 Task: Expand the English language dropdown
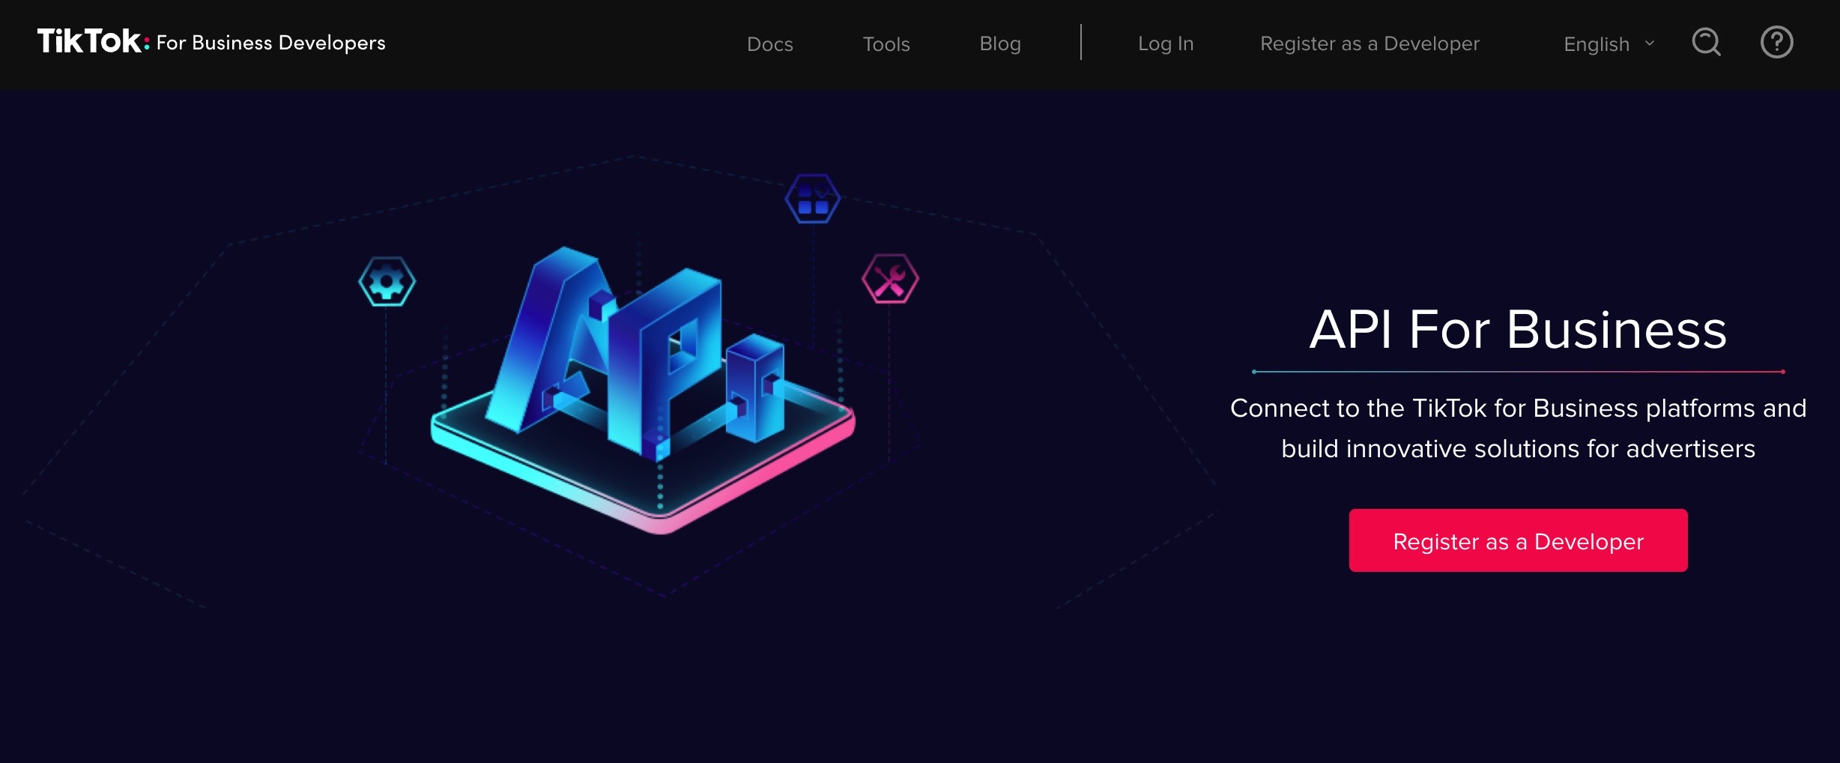pyautogui.click(x=1609, y=44)
